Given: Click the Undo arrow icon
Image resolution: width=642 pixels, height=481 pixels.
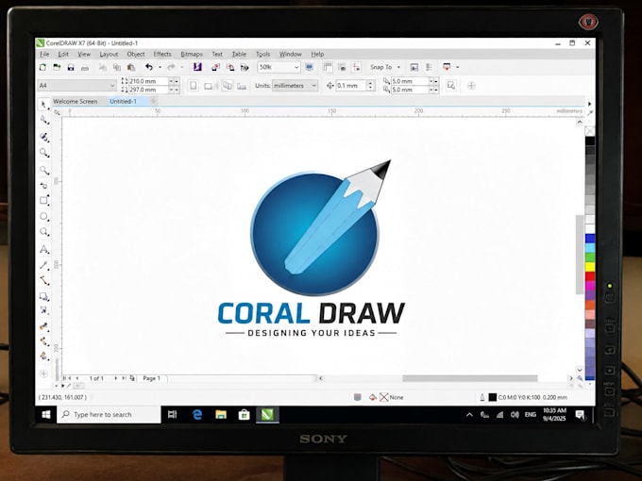Looking at the screenshot, I should pyautogui.click(x=149, y=67).
